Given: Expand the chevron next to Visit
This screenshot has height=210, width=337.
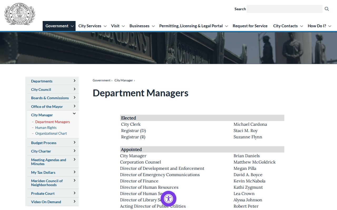Looking at the screenshot, I should click(x=123, y=26).
